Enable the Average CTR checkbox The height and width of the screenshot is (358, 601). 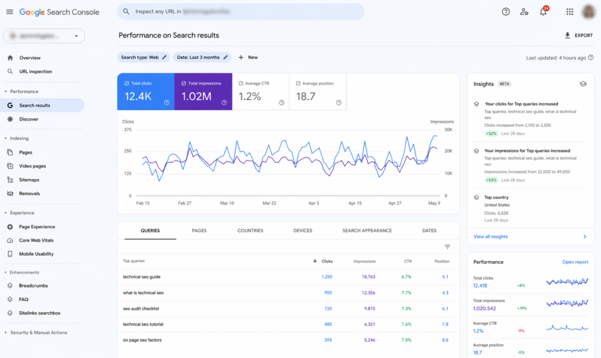pyautogui.click(x=241, y=83)
